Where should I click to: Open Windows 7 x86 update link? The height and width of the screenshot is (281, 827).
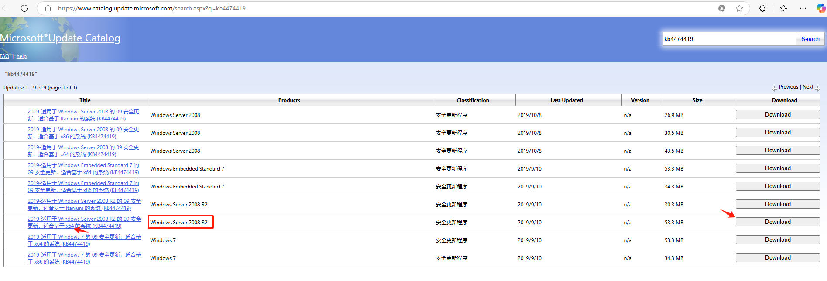click(x=84, y=258)
